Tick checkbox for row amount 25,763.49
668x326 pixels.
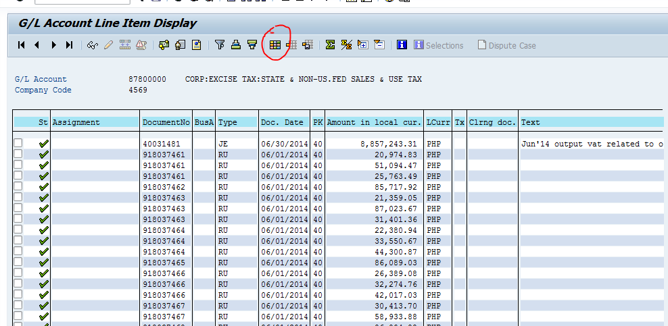pos(18,175)
